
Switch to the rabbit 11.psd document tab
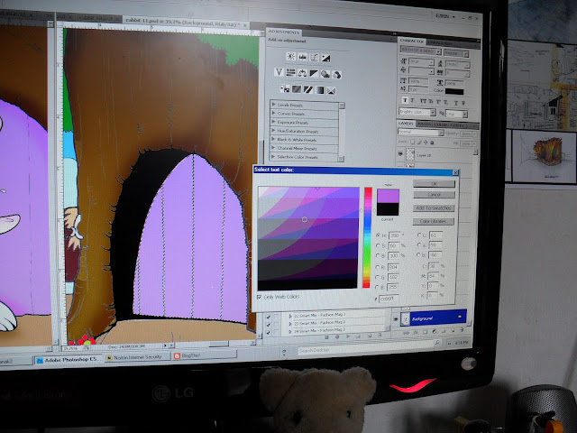186,23
